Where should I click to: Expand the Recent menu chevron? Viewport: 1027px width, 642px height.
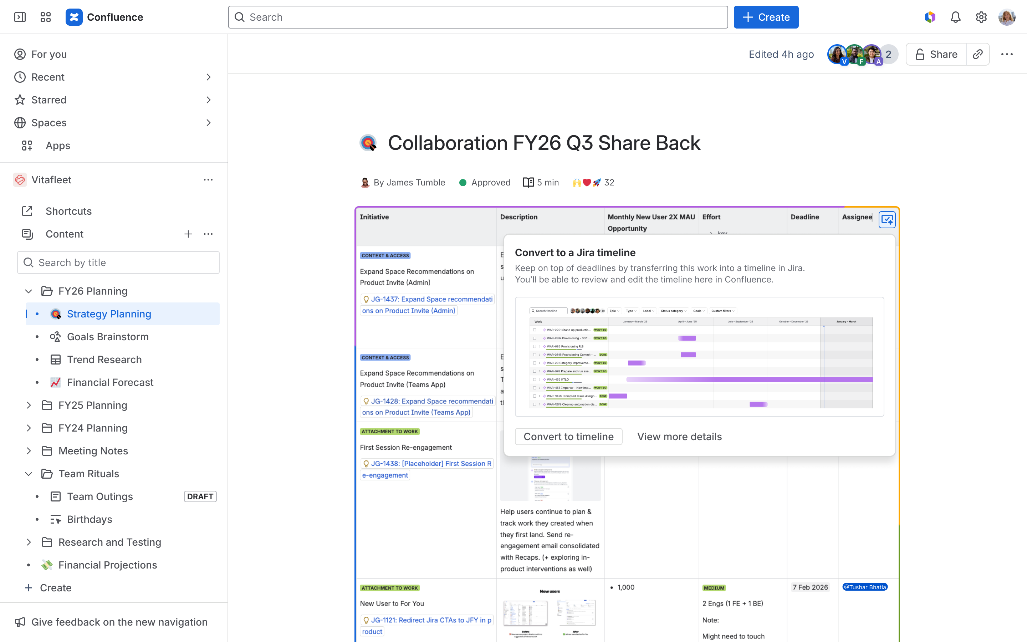(208, 77)
